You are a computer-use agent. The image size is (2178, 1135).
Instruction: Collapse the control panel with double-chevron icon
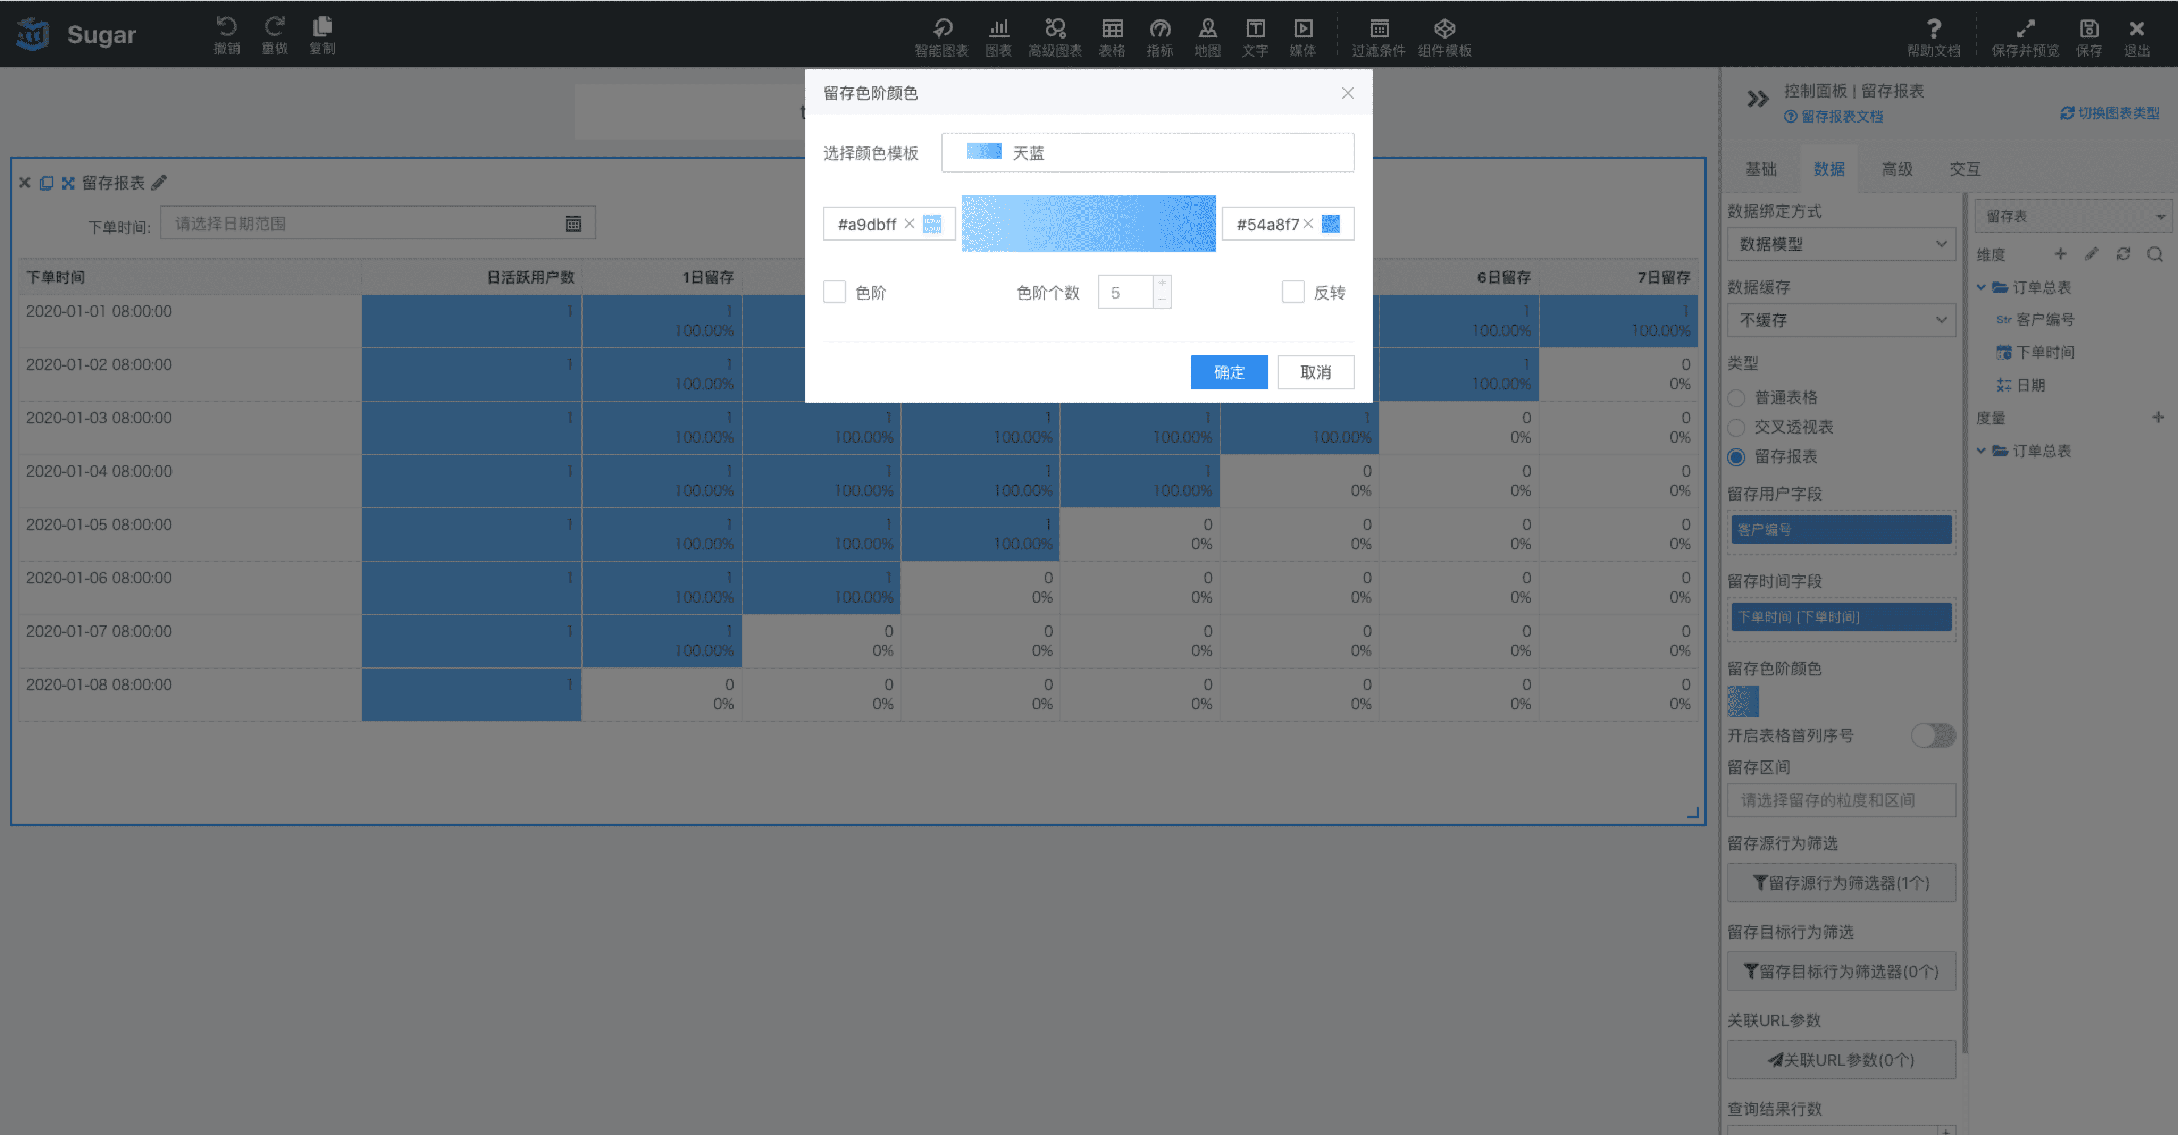click(1758, 99)
